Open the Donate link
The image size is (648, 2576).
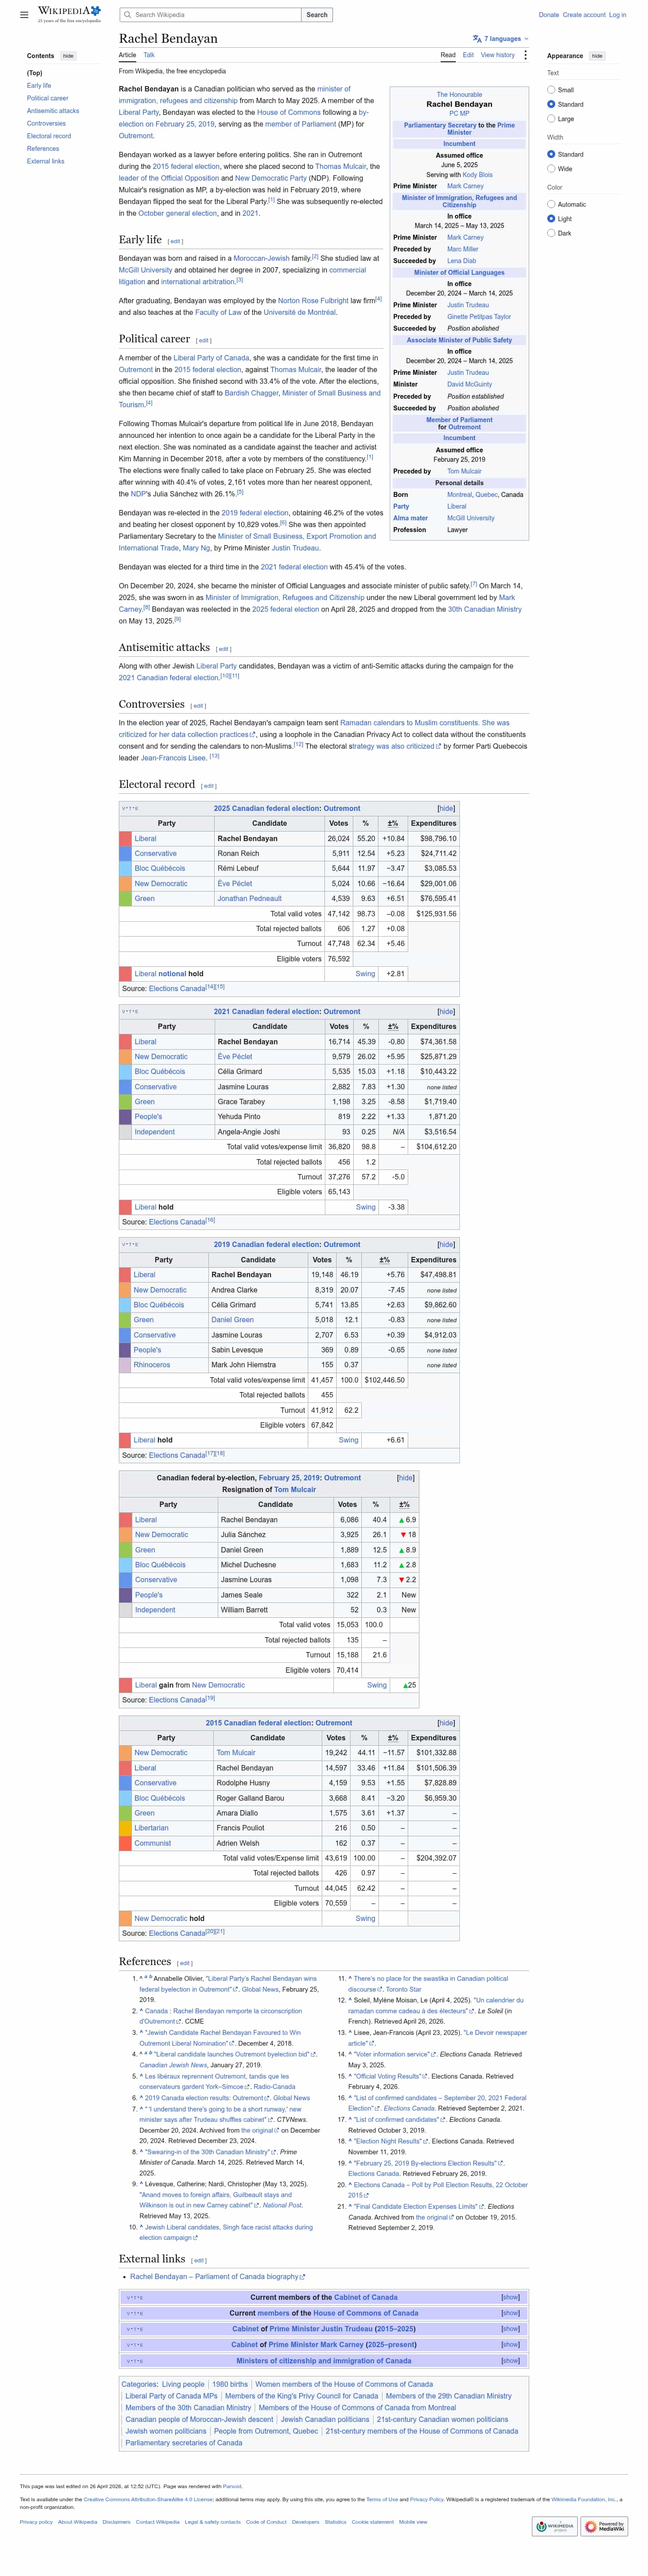click(548, 15)
